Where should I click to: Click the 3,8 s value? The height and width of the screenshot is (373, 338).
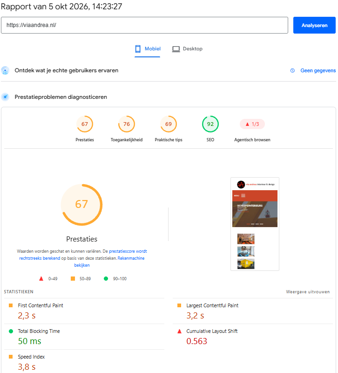pyautogui.click(x=27, y=367)
